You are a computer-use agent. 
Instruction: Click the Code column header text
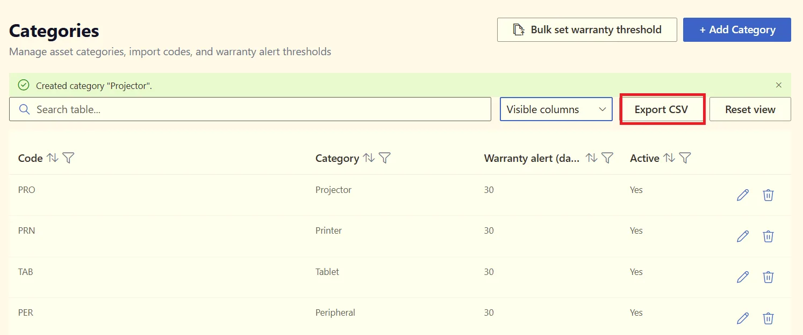coord(31,158)
